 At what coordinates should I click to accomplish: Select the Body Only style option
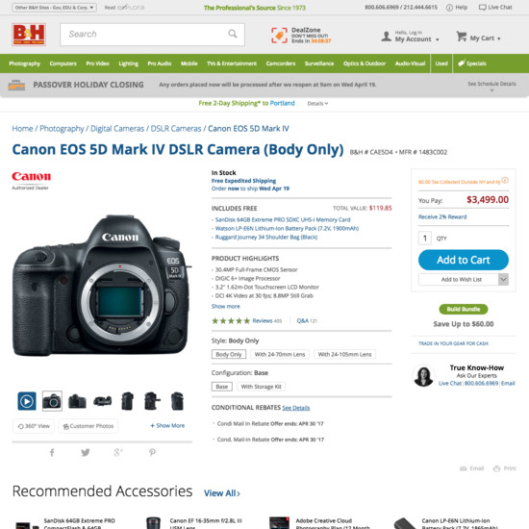pyautogui.click(x=229, y=354)
